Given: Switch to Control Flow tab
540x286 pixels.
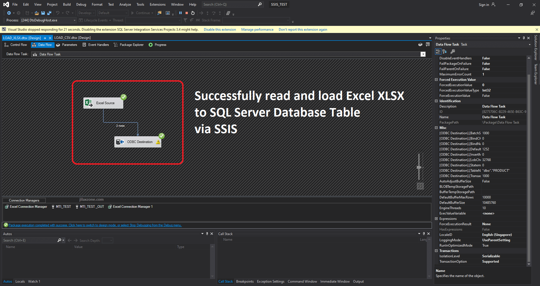Looking at the screenshot, I should coord(16,45).
